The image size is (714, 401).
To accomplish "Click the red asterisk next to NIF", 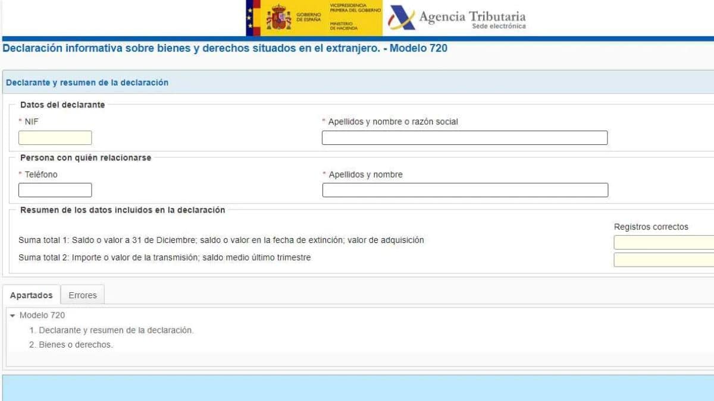I will [x=20, y=121].
